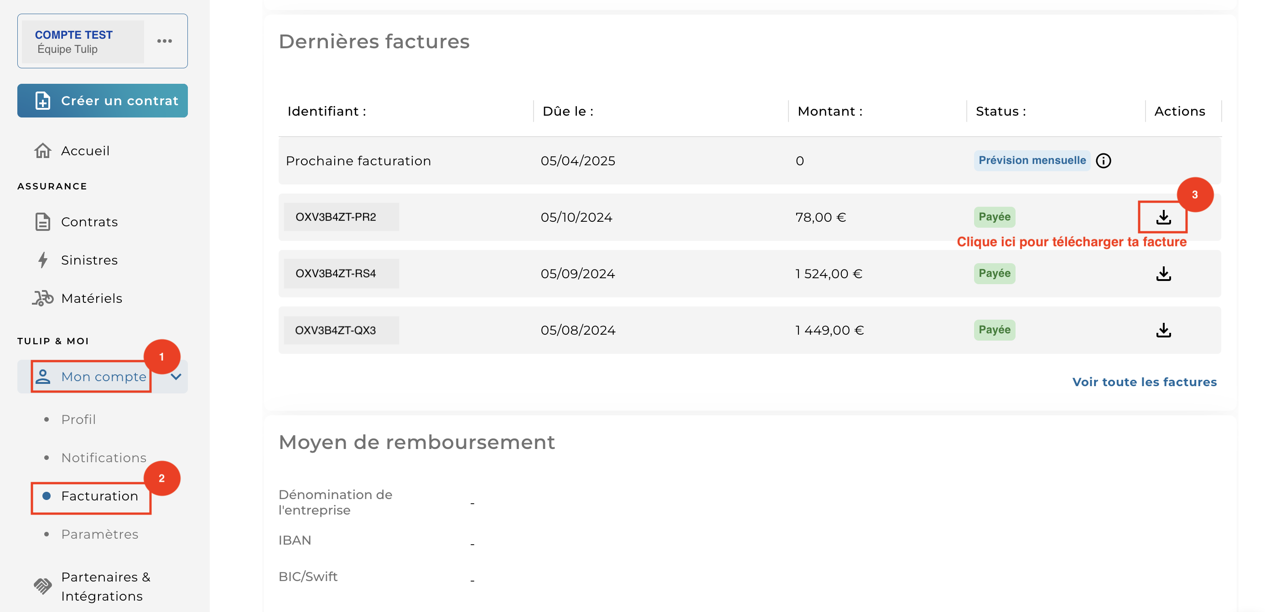
Task: Open the Facturation submenu item
Action: 99,496
